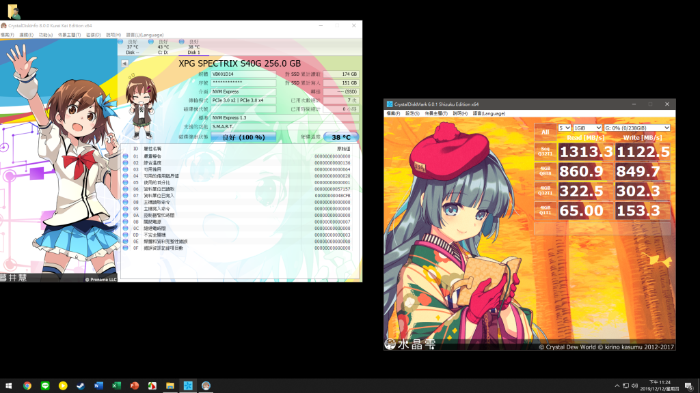Click status icon of attribute 0B

[126, 222]
